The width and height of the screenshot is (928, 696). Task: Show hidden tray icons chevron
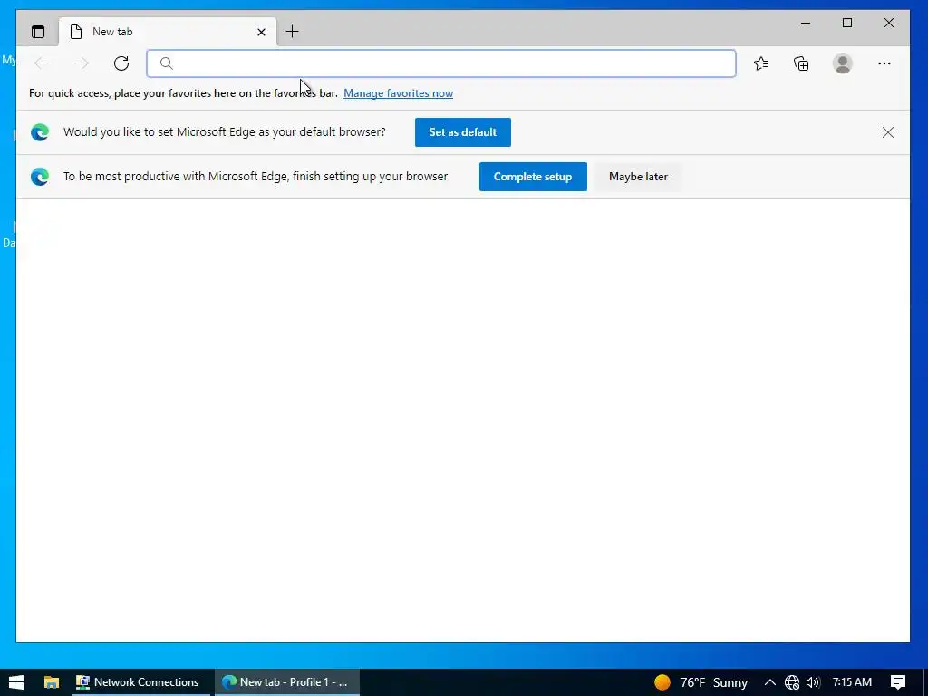coord(770,682)
